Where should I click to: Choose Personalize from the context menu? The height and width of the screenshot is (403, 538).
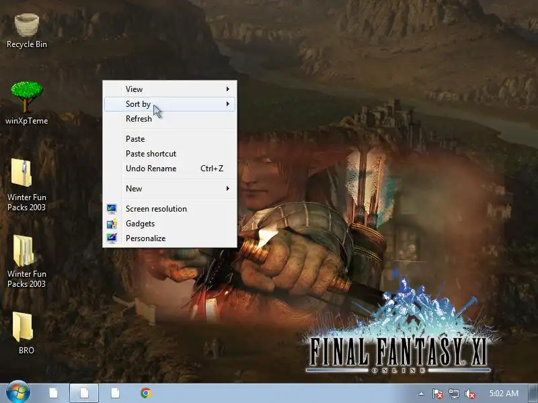170,238
